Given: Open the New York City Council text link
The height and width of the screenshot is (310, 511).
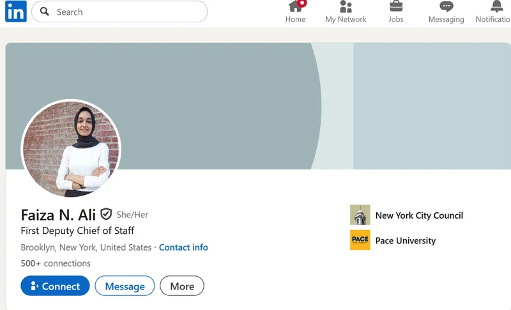Looking at the screenshot, I should pyautogui.click(x=419, y=215).
